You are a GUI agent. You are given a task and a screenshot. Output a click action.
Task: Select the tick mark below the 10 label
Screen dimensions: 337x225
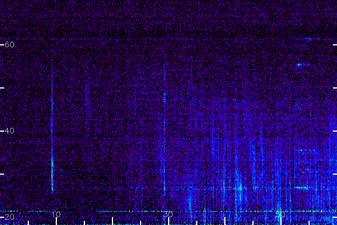(56, 221)
